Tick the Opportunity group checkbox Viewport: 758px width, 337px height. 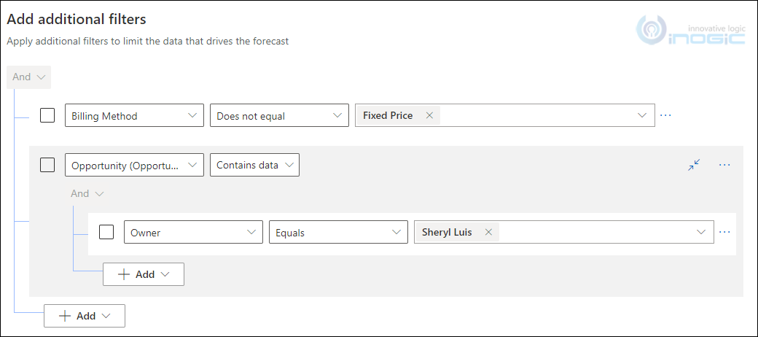(x=47, y=165)
